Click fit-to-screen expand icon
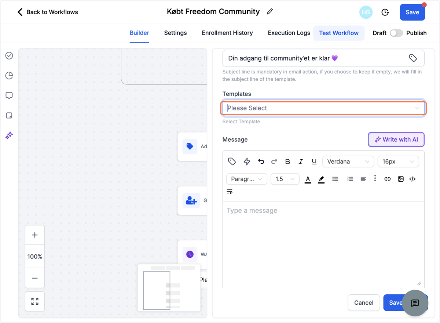 pyautogui.click(x=35, y=302)
